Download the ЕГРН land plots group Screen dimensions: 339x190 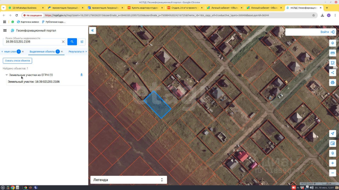tap(82, 75)
